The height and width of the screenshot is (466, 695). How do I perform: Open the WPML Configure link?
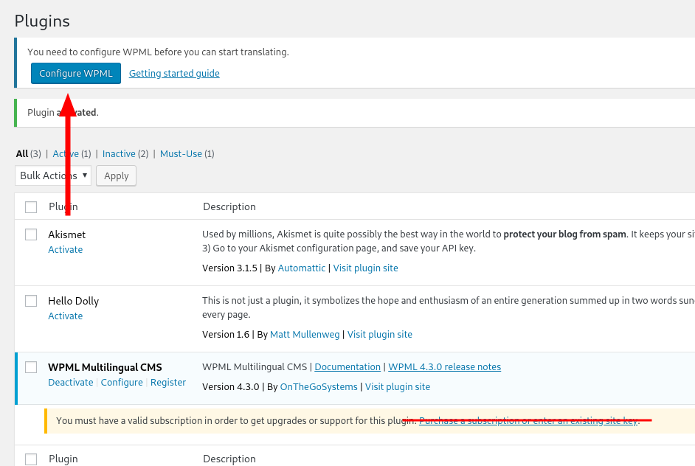click(122, 383)
